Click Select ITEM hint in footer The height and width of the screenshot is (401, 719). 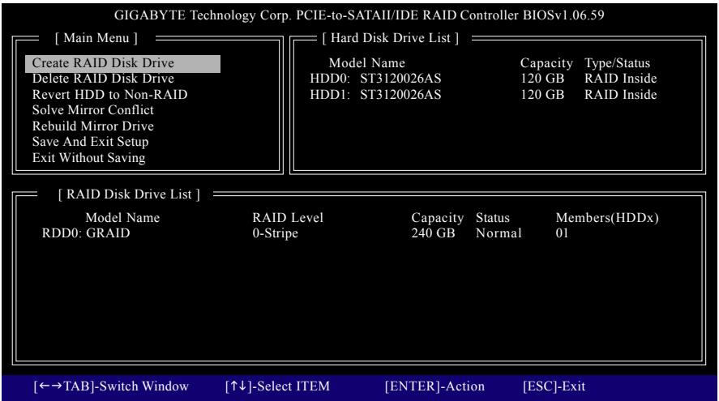[277, 386]
